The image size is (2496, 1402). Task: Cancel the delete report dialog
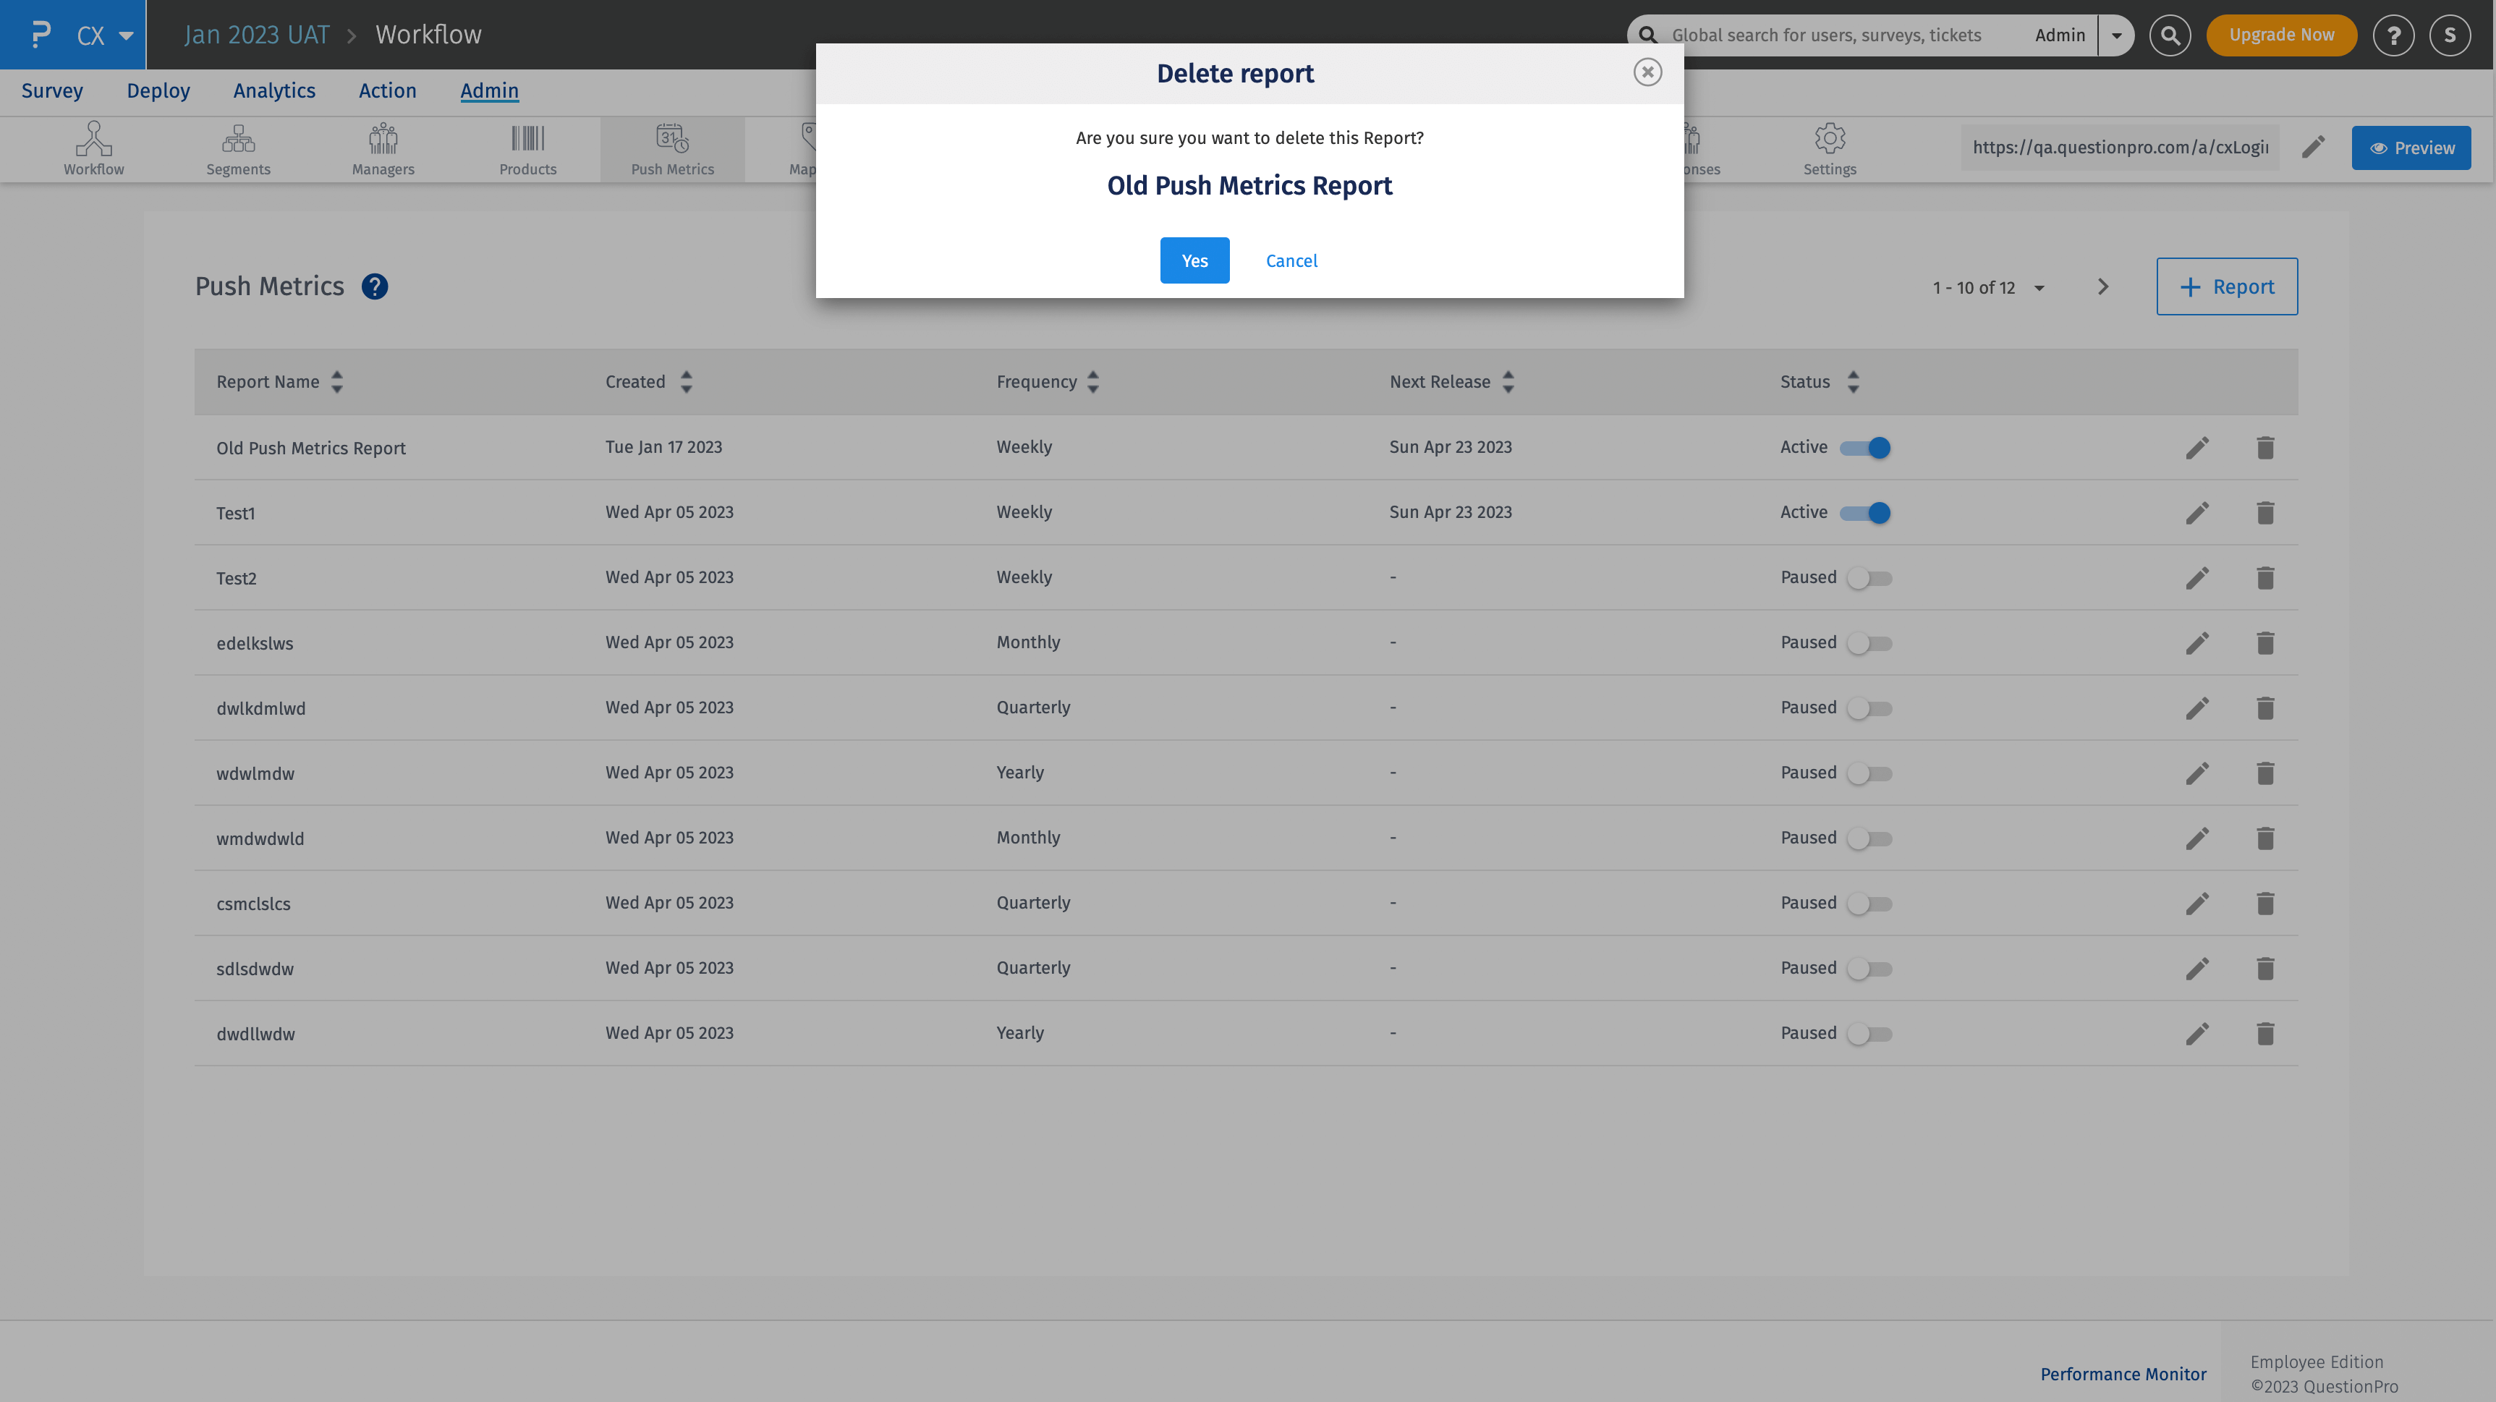pyautogui.click(x=1291, y=260)
